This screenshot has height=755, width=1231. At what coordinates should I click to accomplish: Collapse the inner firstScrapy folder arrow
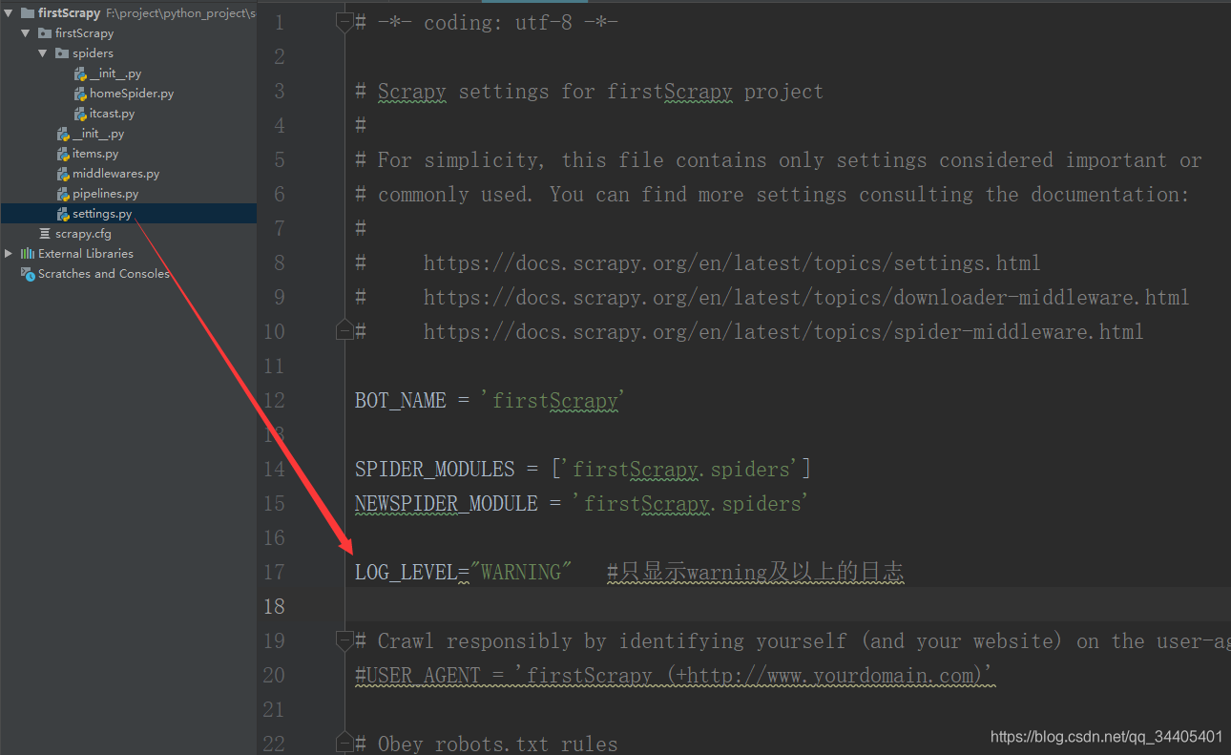[26, 33]
